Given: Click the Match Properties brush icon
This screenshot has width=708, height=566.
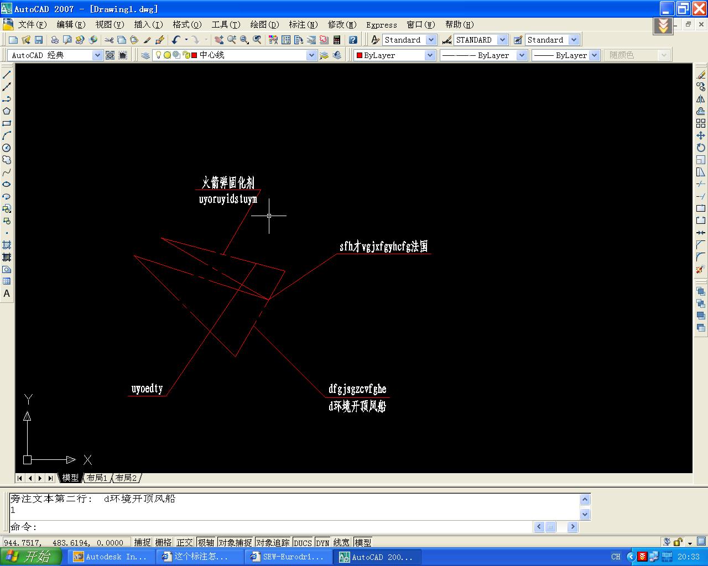Looking at the screenshot, I should (147, 40).
